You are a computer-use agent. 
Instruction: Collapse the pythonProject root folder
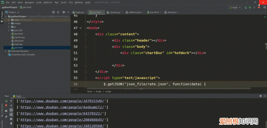[6, 16]
